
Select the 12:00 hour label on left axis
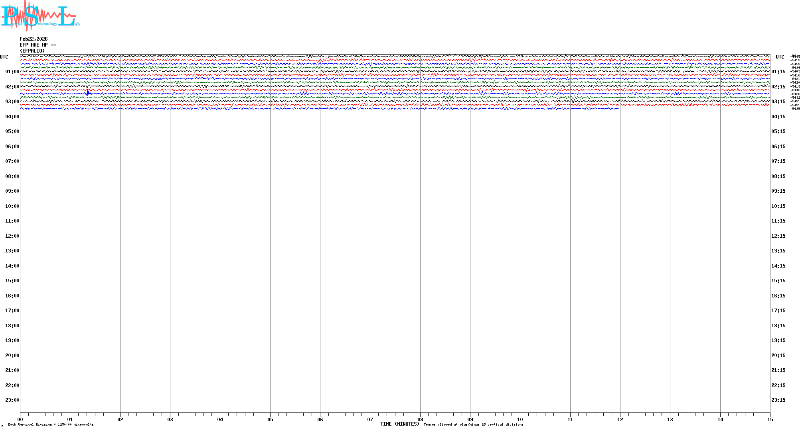tap(12, 236)
